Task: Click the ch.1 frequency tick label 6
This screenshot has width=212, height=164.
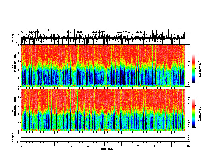Action: click(18, 61)
